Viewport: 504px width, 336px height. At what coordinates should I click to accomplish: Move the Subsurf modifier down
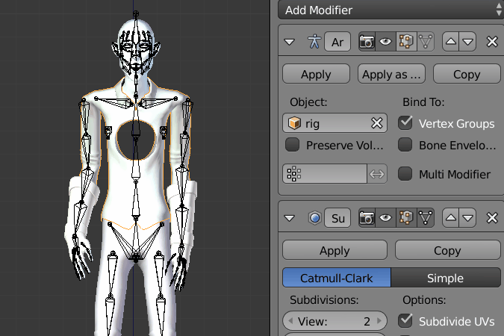(x=468, y=218)
